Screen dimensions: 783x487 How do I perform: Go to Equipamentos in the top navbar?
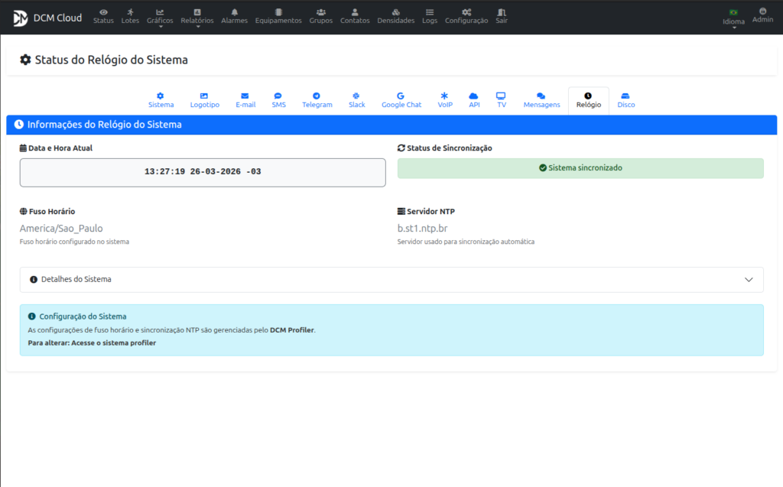278,16
